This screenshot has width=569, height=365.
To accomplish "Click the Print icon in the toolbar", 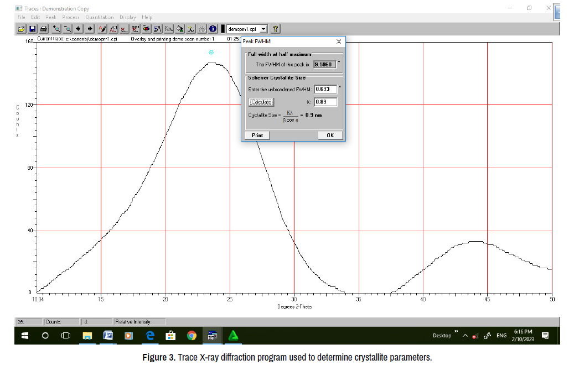I will point(43,29).
